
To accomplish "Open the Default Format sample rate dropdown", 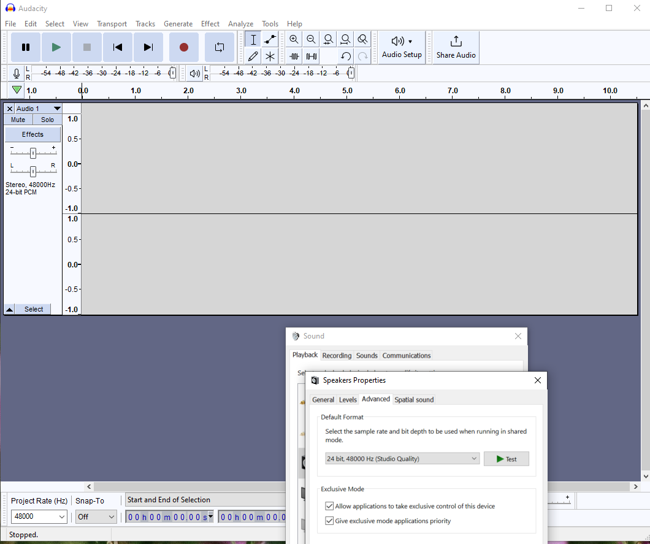I will [x=402, y=459].
